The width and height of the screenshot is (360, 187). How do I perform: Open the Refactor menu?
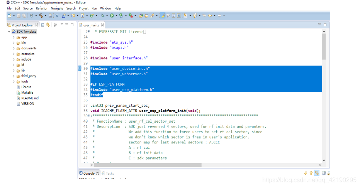(x=42, y=8)
